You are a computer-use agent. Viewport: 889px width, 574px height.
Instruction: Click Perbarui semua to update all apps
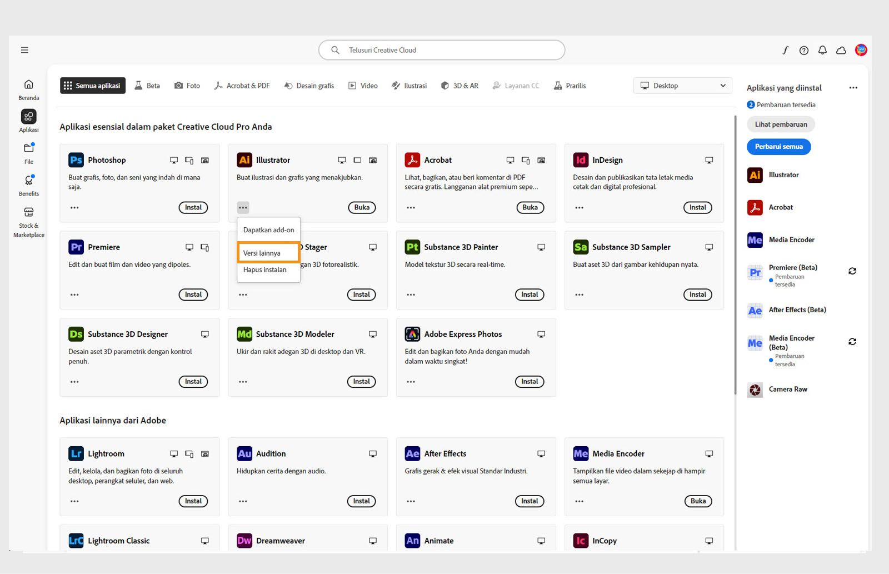click(x=778, y=147)
